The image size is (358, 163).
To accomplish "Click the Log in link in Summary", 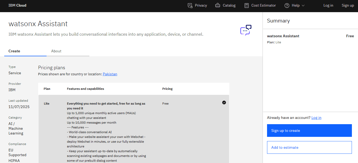I will pyautogui.click(x=316, y=118).
